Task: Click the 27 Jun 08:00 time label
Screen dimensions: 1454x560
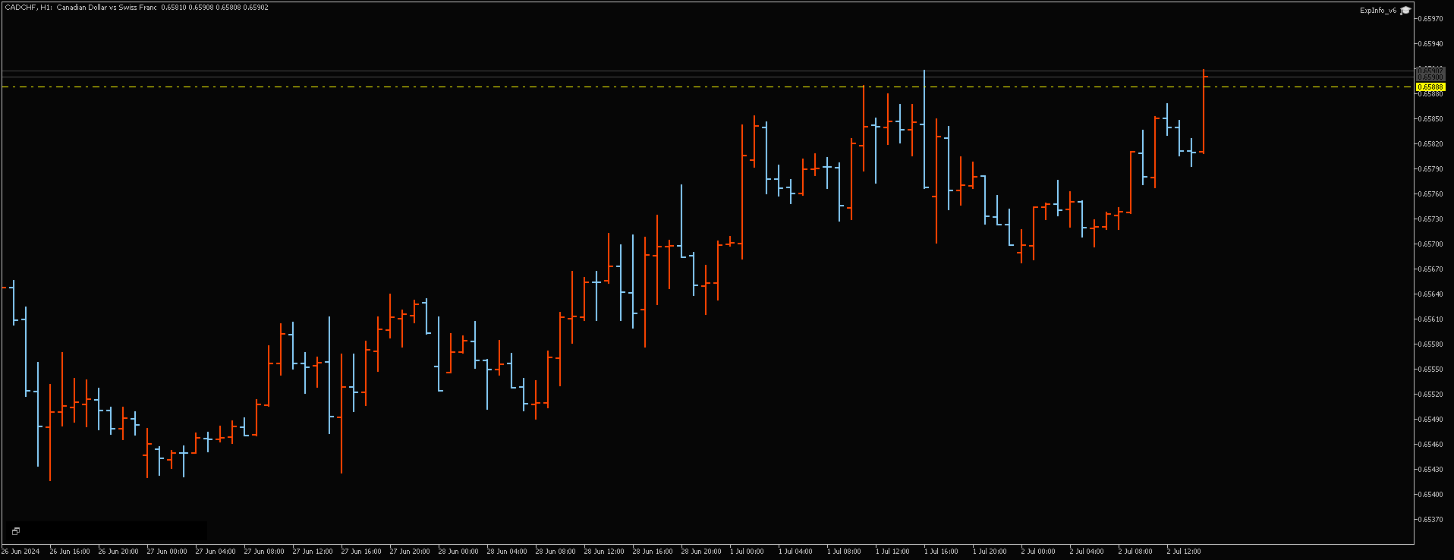Action: (x=264, y=552)
